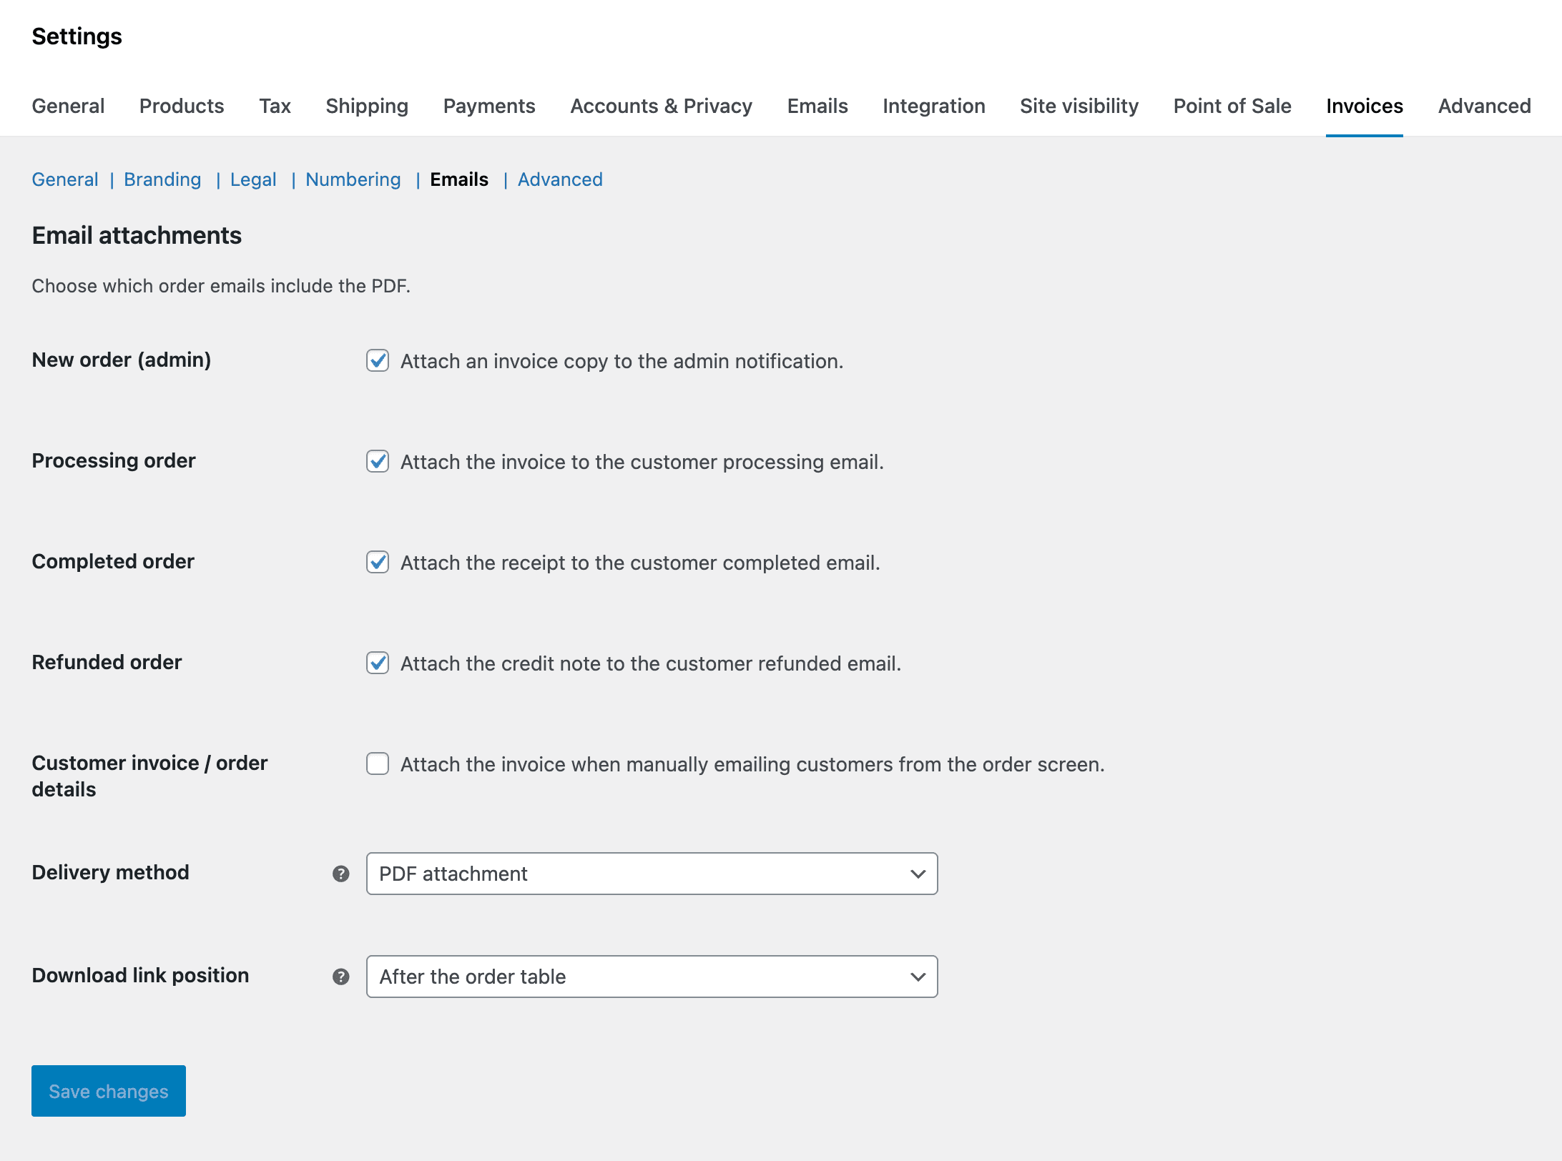Open the Delivery method dropdown

point(652,874)
